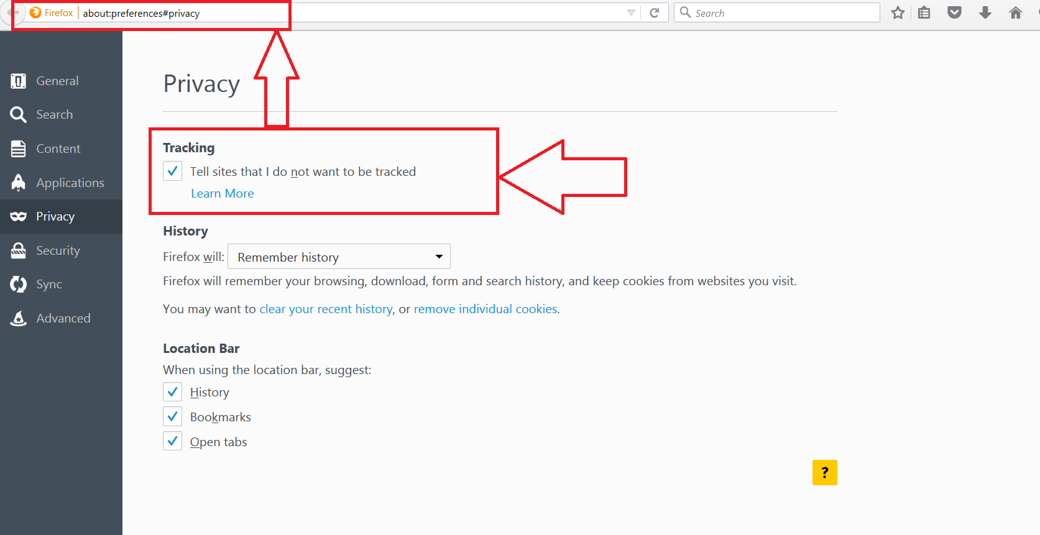This screenshot has height=535, width=1040.
Task: Click the Privacy page heading
Action: [201, 84]
